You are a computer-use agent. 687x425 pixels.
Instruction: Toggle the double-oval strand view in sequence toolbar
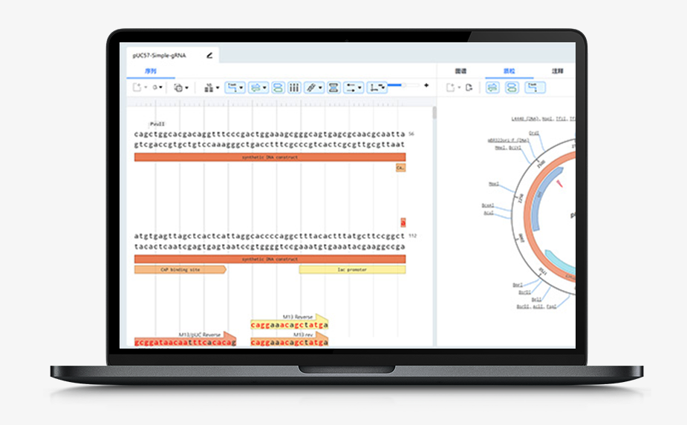point(278,88)
